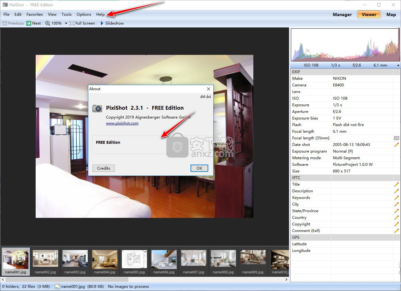Select thumbnail name003.jpg
The image size is (401, 291).
click(x=75, y=261)
